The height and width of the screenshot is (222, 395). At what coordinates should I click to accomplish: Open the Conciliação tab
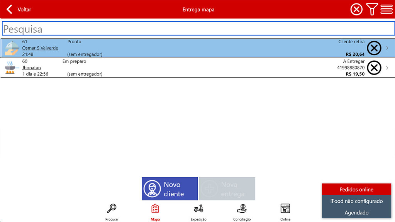click(x=242, y=212)
